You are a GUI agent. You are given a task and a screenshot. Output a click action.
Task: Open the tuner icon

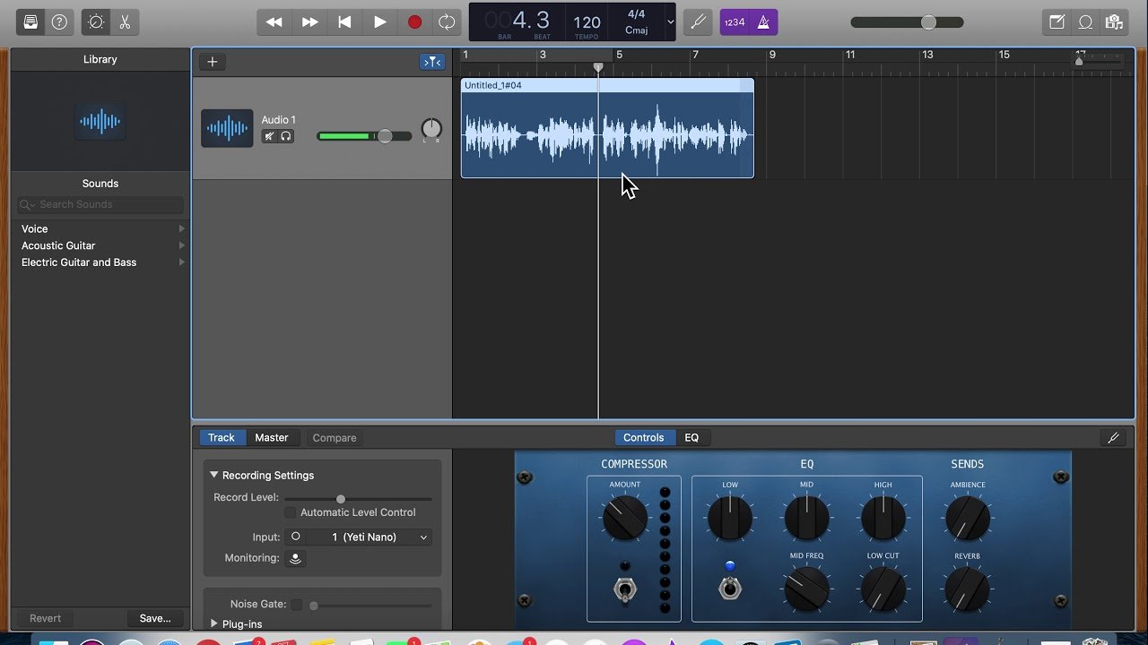696,22
